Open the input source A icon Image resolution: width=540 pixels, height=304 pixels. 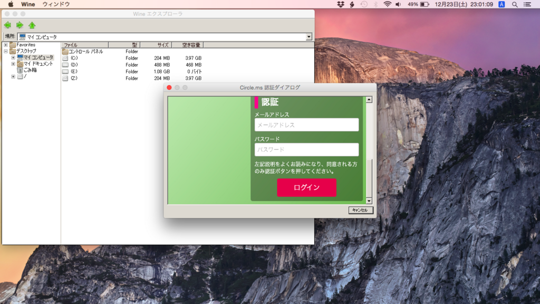point(502,4)
